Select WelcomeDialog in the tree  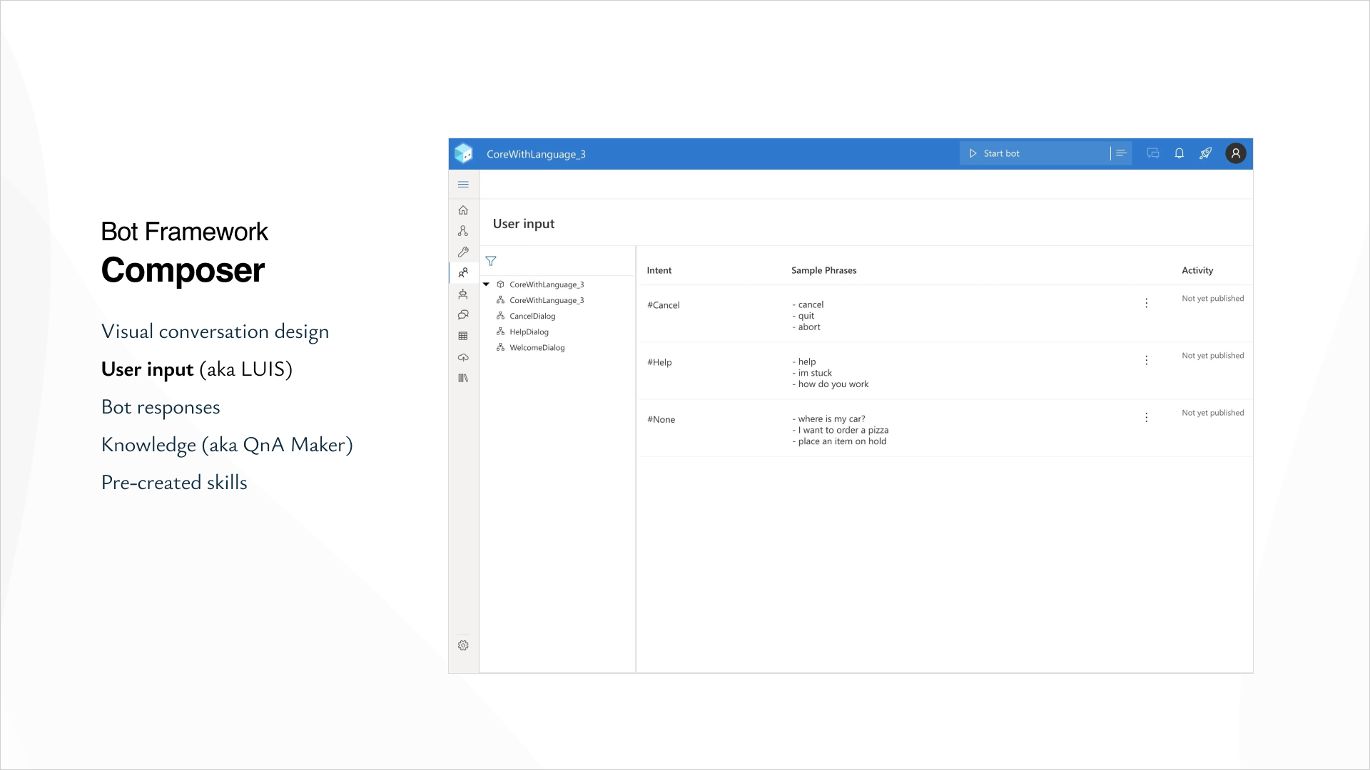pos(537,347)
